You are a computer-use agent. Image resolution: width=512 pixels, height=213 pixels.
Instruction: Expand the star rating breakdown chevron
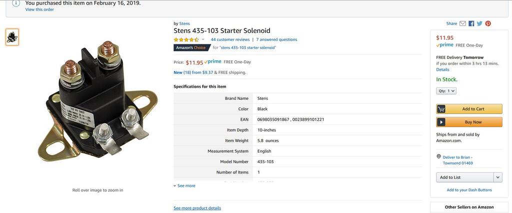(203, 39)
